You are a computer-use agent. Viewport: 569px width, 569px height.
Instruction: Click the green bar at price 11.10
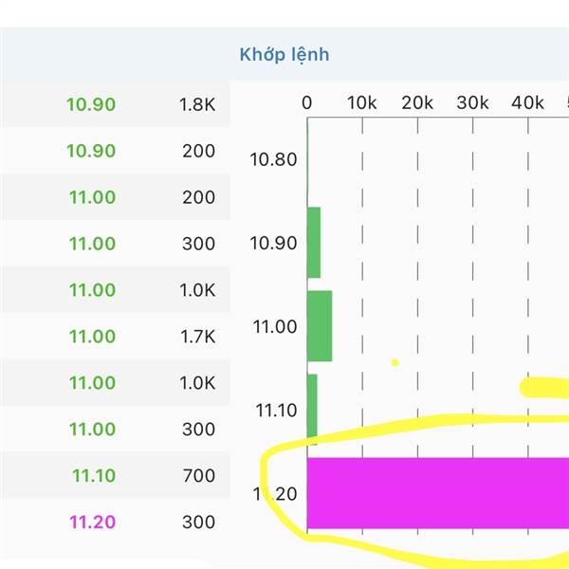312,408
